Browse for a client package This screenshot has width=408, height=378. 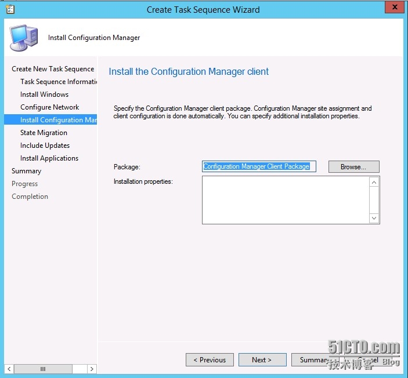coord(354,166)
